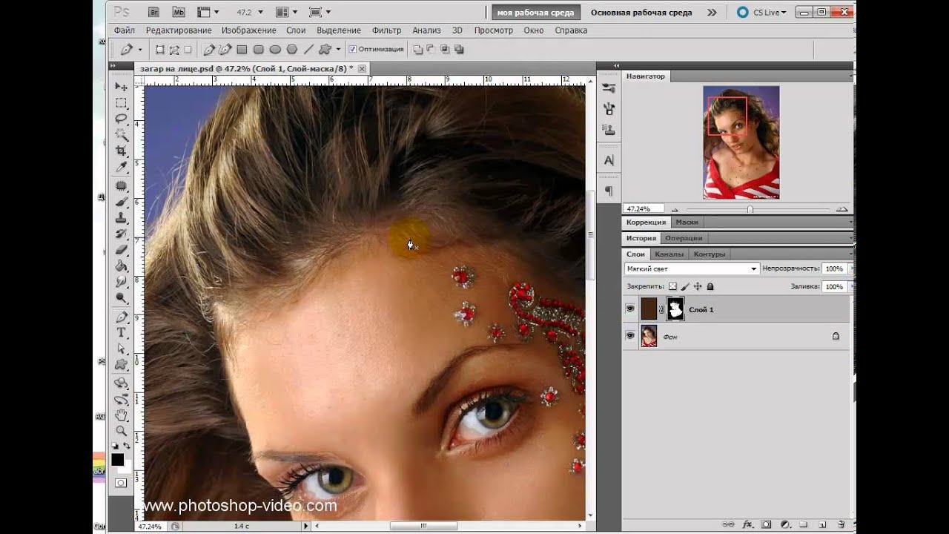Switch to Контуры tab
This screenshot has height=534, width=949.
pos(709,254)
